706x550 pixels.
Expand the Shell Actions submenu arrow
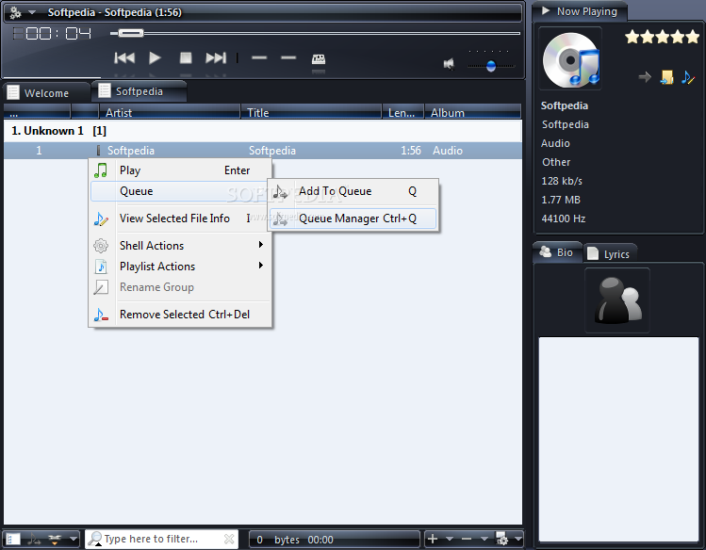tap(261, 245)
